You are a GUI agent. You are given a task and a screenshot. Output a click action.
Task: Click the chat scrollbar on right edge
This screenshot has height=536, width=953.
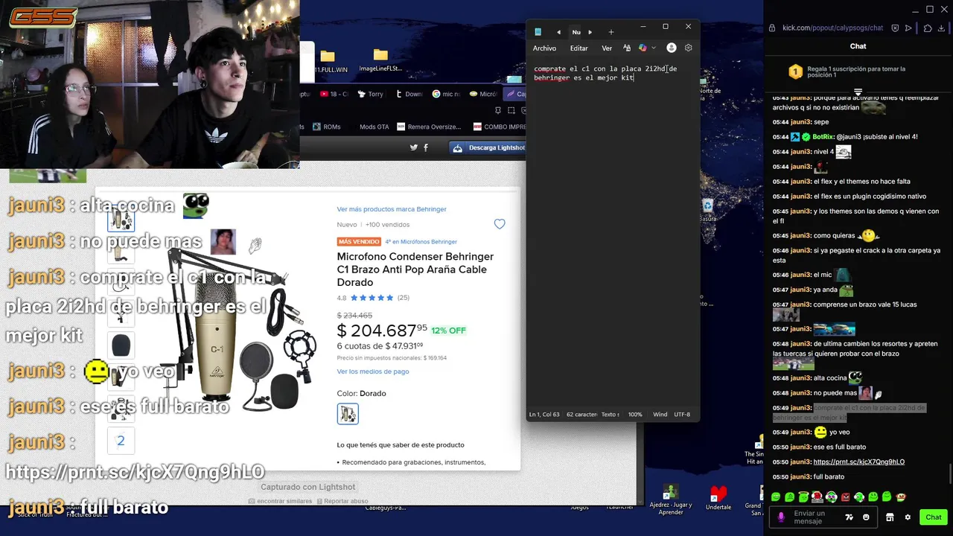tap(949, 473)
